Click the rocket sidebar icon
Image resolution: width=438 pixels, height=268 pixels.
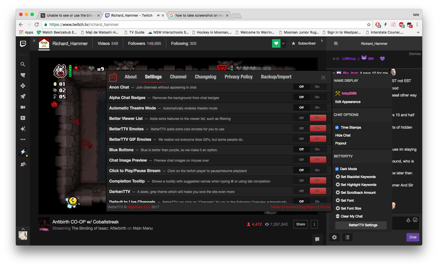coord(23,96)
